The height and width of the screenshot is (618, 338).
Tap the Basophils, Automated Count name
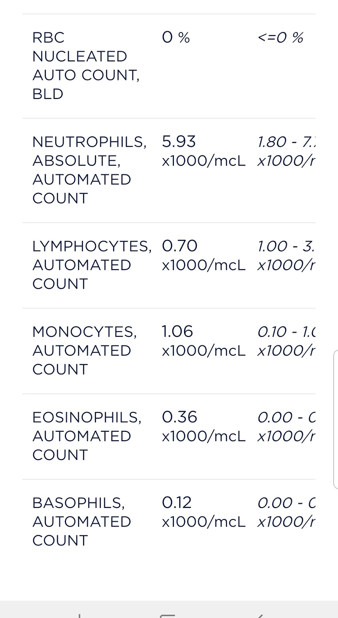[x=81, y=521]
